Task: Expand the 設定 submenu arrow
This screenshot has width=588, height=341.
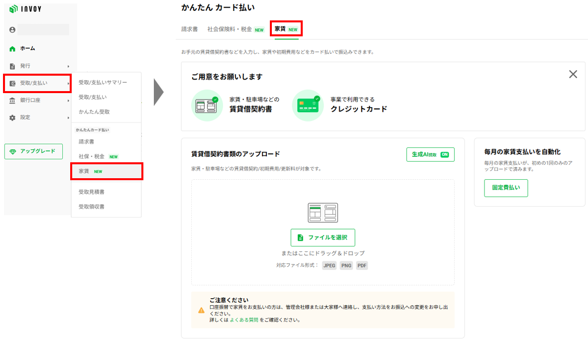Action: 68,118
